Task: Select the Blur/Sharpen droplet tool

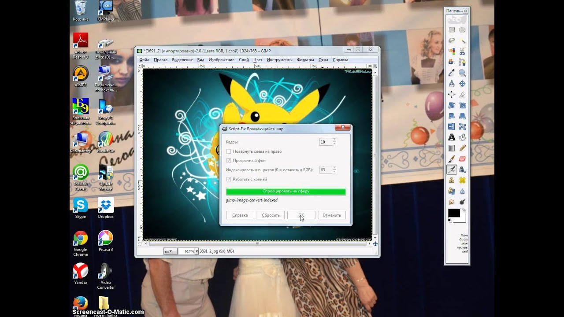Action: click(x=462, y=191)
